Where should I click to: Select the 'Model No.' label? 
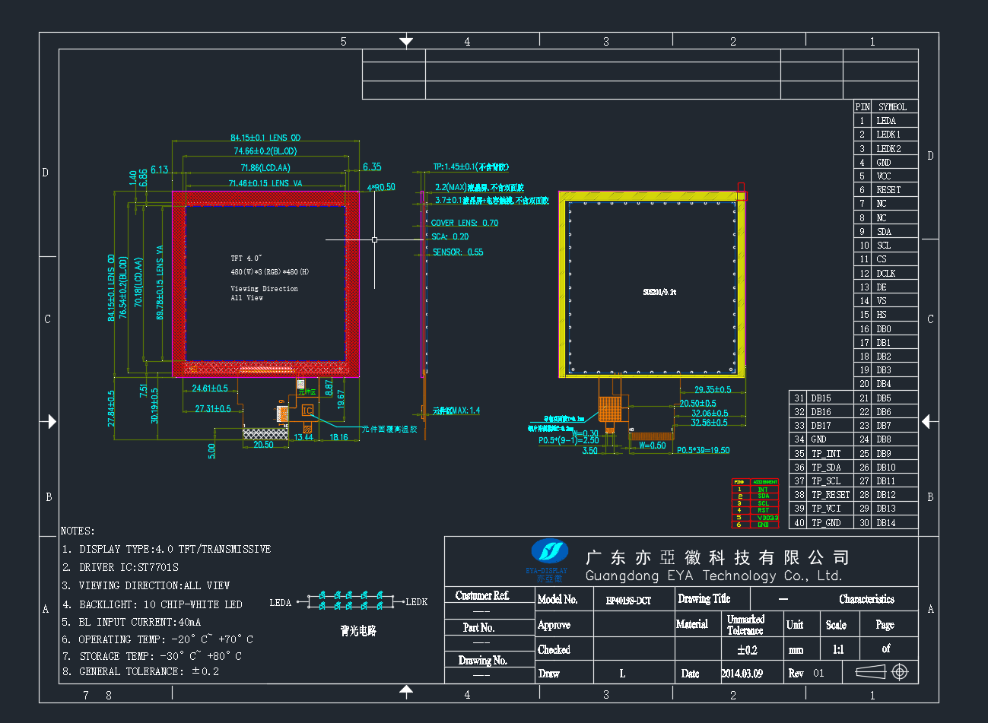click(558, 599)
